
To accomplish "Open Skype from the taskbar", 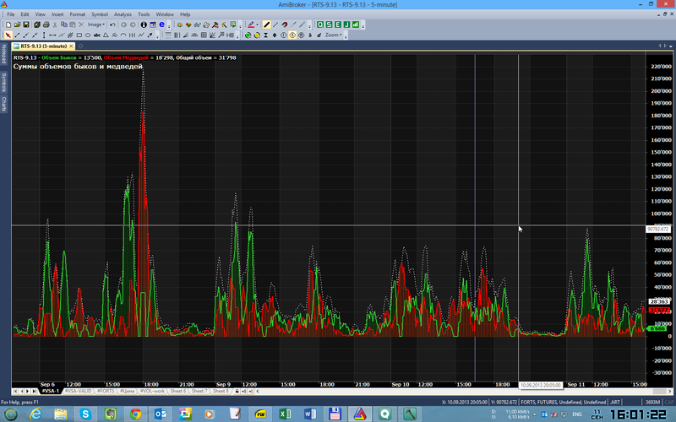I will 85,414.
